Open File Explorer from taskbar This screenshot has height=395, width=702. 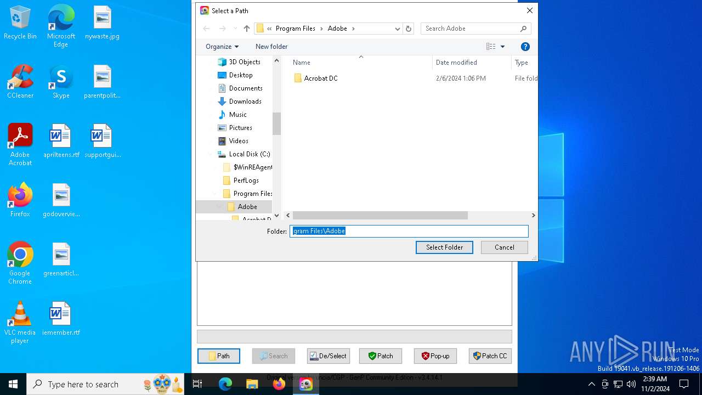click(x=252, y=384)
